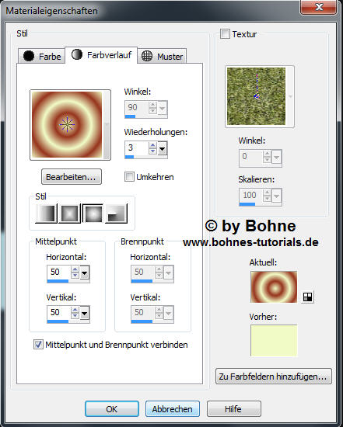This screenshot has width=343, height=427.
Task: Open the Wiederholungen dropdown arrow
Action: coord(163,149)
